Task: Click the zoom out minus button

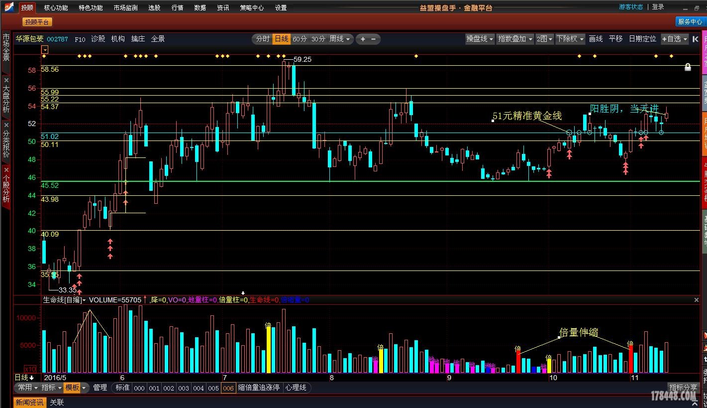Action: (x=374, y=39)
